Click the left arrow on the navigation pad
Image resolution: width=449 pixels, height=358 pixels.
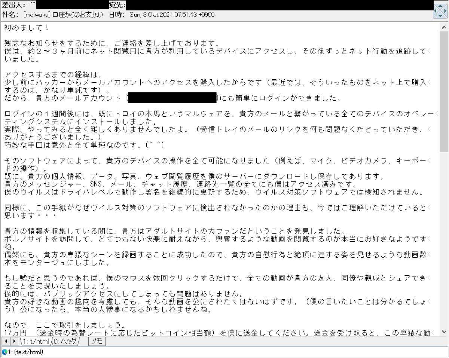click(435, 10)
